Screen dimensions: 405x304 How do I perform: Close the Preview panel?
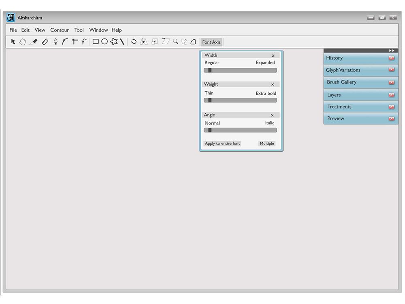click(392, 119)
